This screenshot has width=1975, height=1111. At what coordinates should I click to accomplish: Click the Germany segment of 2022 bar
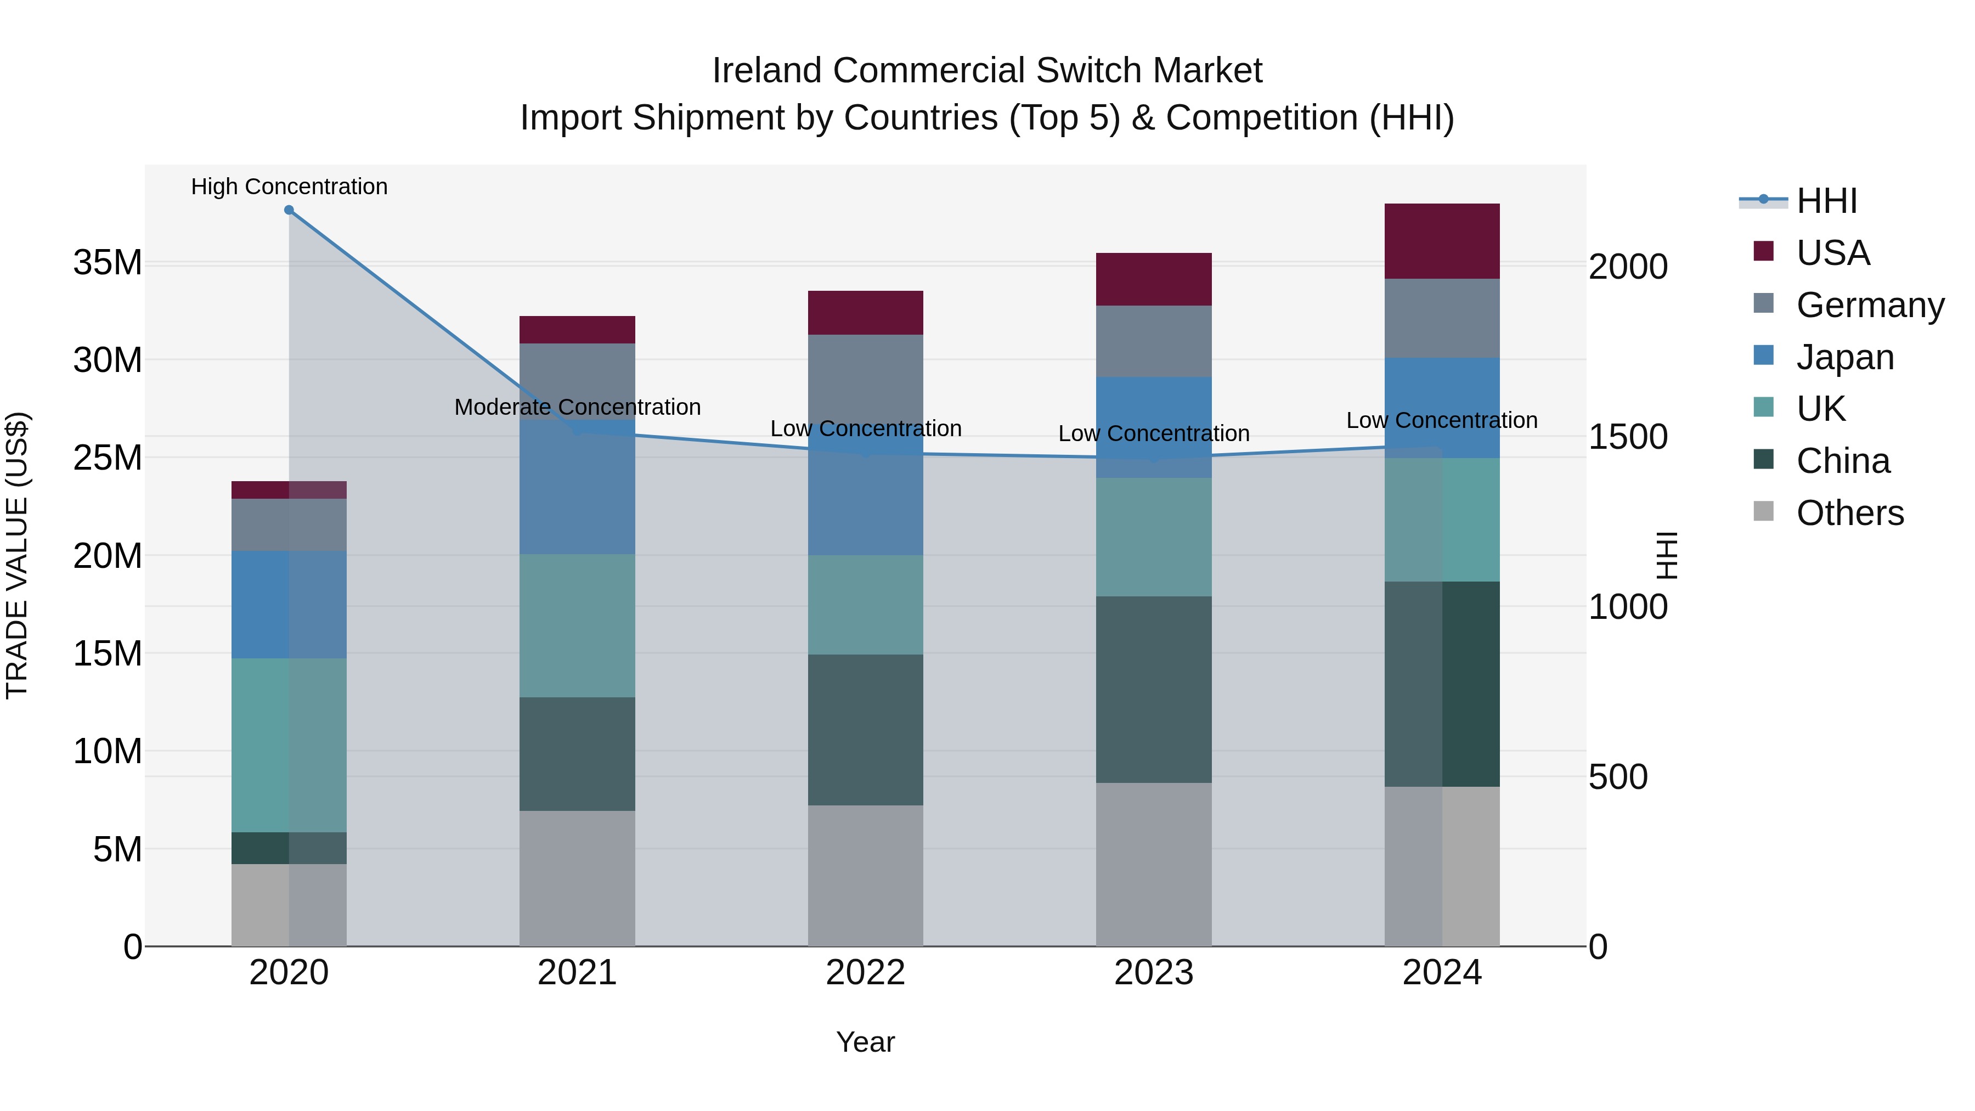(x=865, y=379)
